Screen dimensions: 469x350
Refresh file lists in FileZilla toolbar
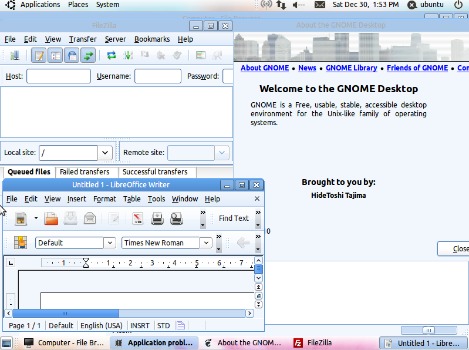[x=112, y=55]
